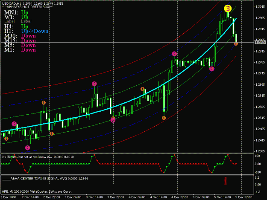Click the -1.2 scale label in bottom panel

(x=258, y=192)
